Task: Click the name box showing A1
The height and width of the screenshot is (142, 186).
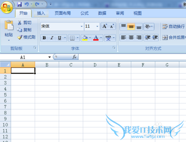Action: pyautogui.click(x=23, y=57)
